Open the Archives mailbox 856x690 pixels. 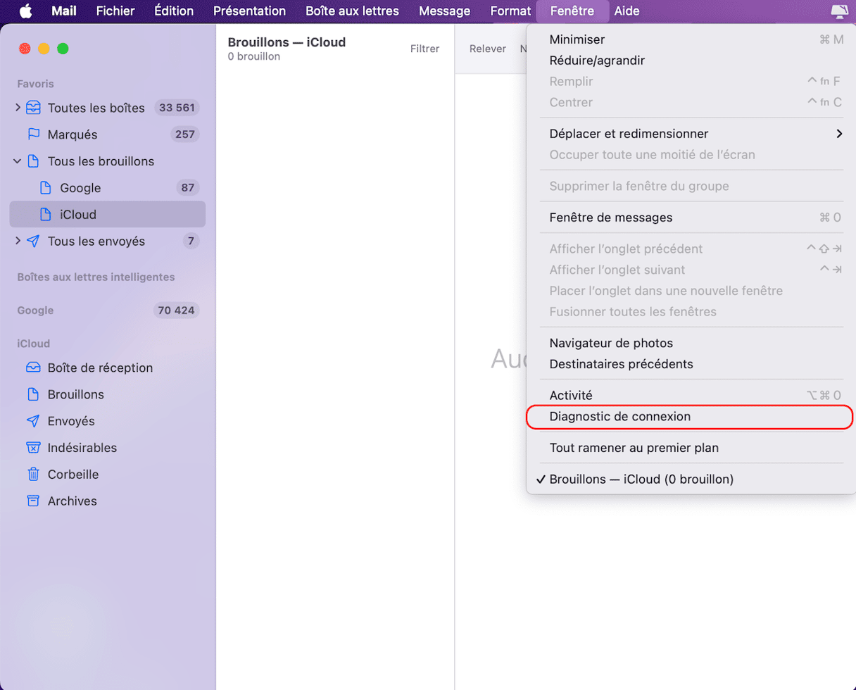click(108, 501)
